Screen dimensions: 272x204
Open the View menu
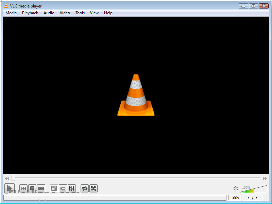(x=94, y=13)
